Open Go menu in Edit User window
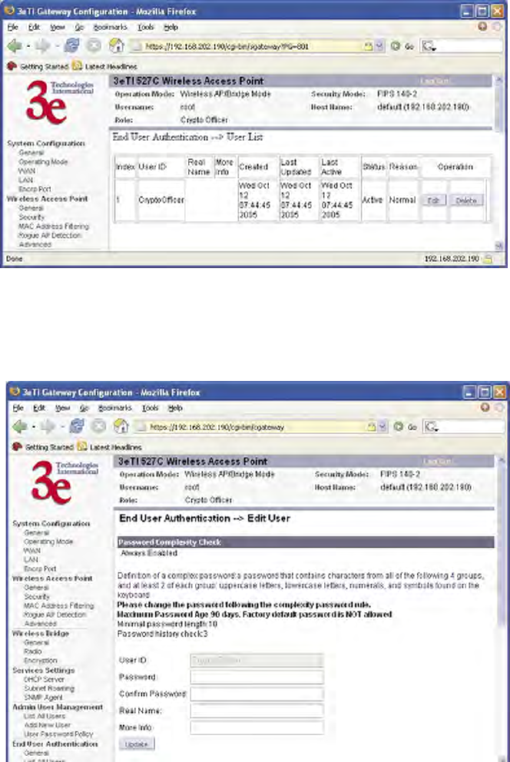Screen dimensions: 510x762 coord(84,408)
